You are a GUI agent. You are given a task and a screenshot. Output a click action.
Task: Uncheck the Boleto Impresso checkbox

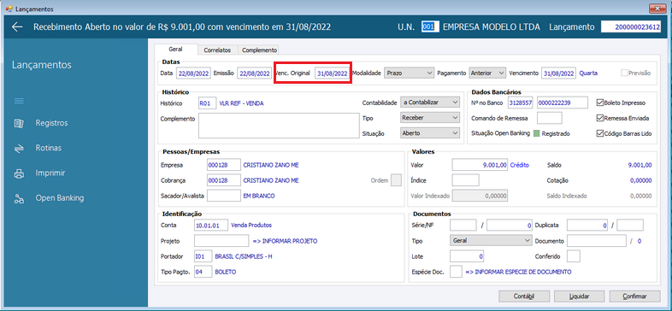pyautogui.click(x=600, y=103)
